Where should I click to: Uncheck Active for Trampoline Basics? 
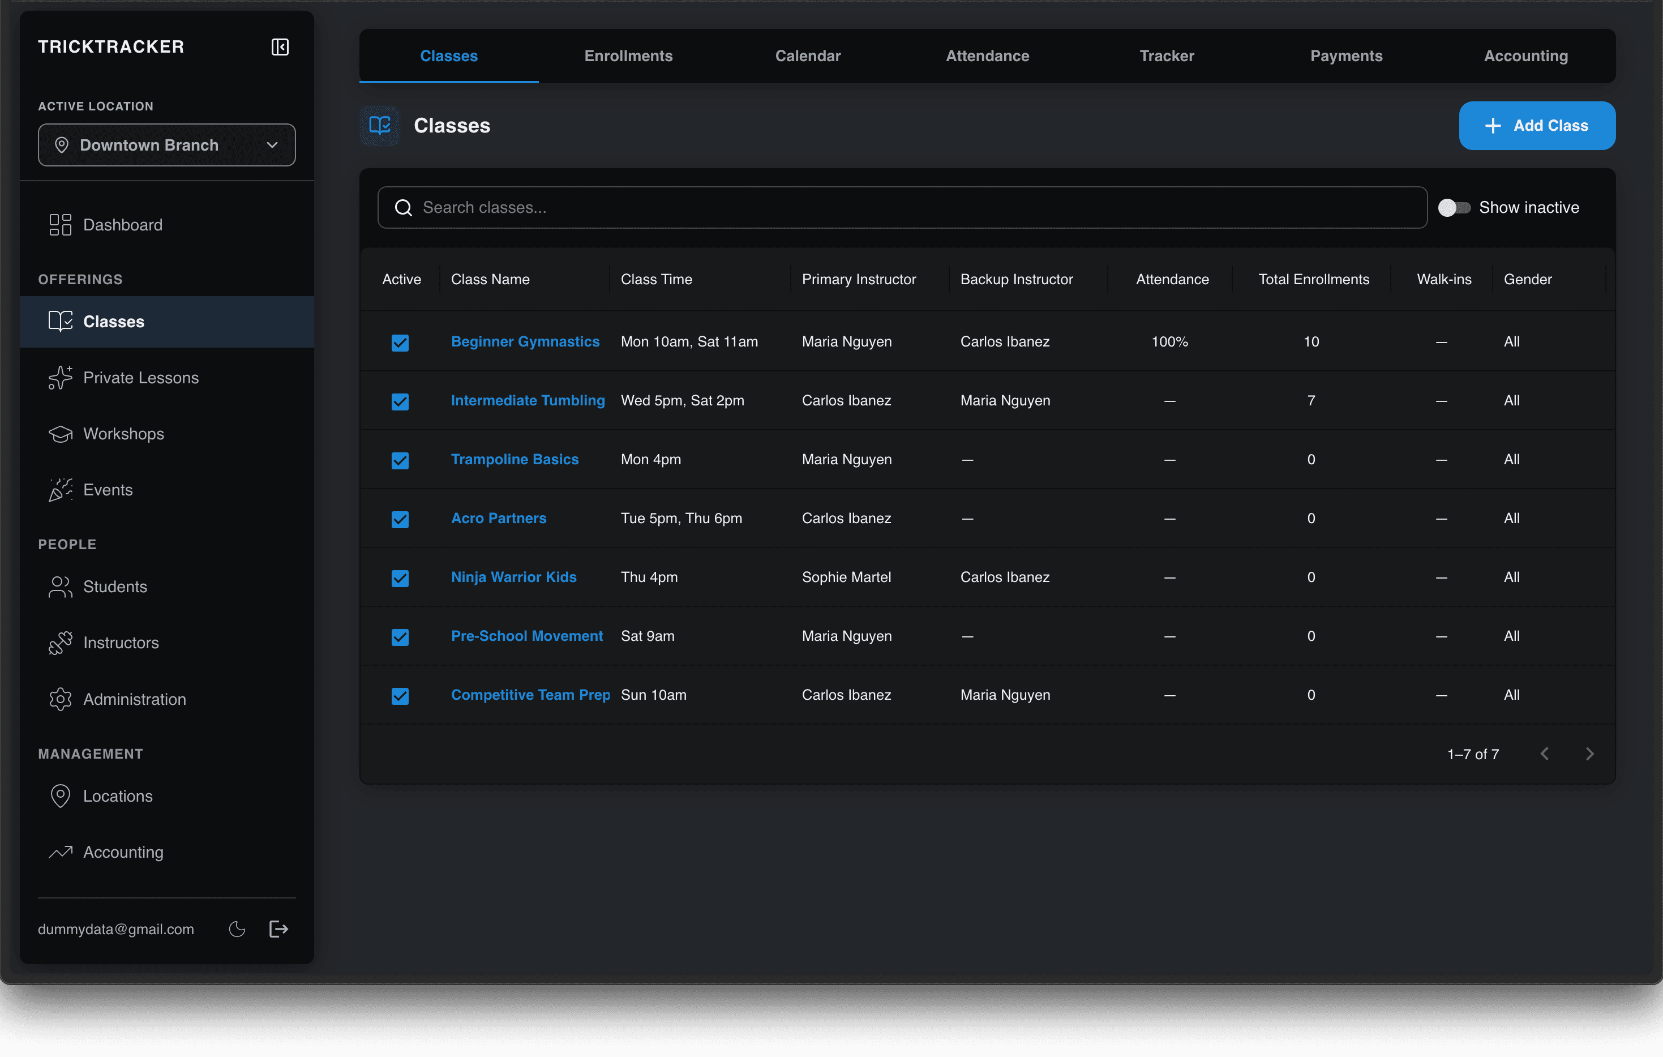(x=400, y=460)
